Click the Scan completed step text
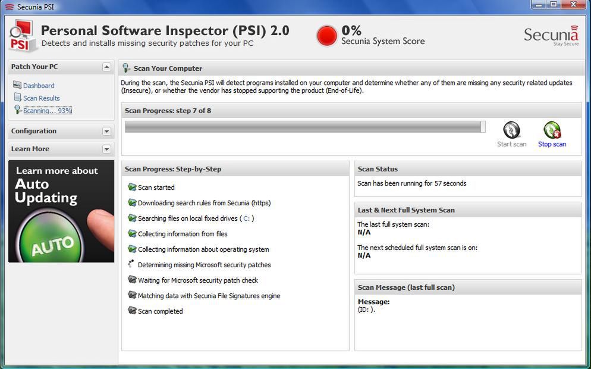This screenshot has width=591, height=369. pos(160,311)
